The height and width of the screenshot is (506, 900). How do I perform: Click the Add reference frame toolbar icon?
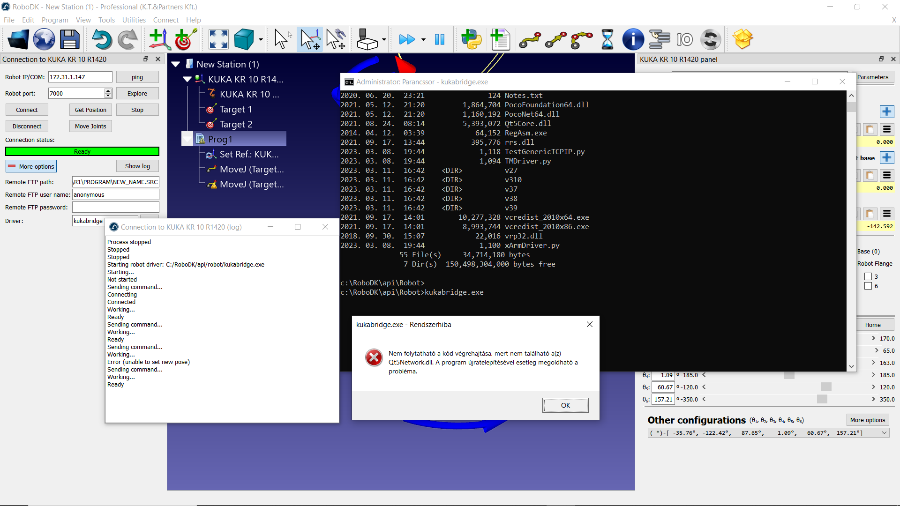pos(159,39)
